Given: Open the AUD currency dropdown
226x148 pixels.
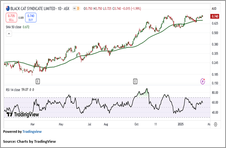Looking at the screenshot, I should tap(215, 8).
